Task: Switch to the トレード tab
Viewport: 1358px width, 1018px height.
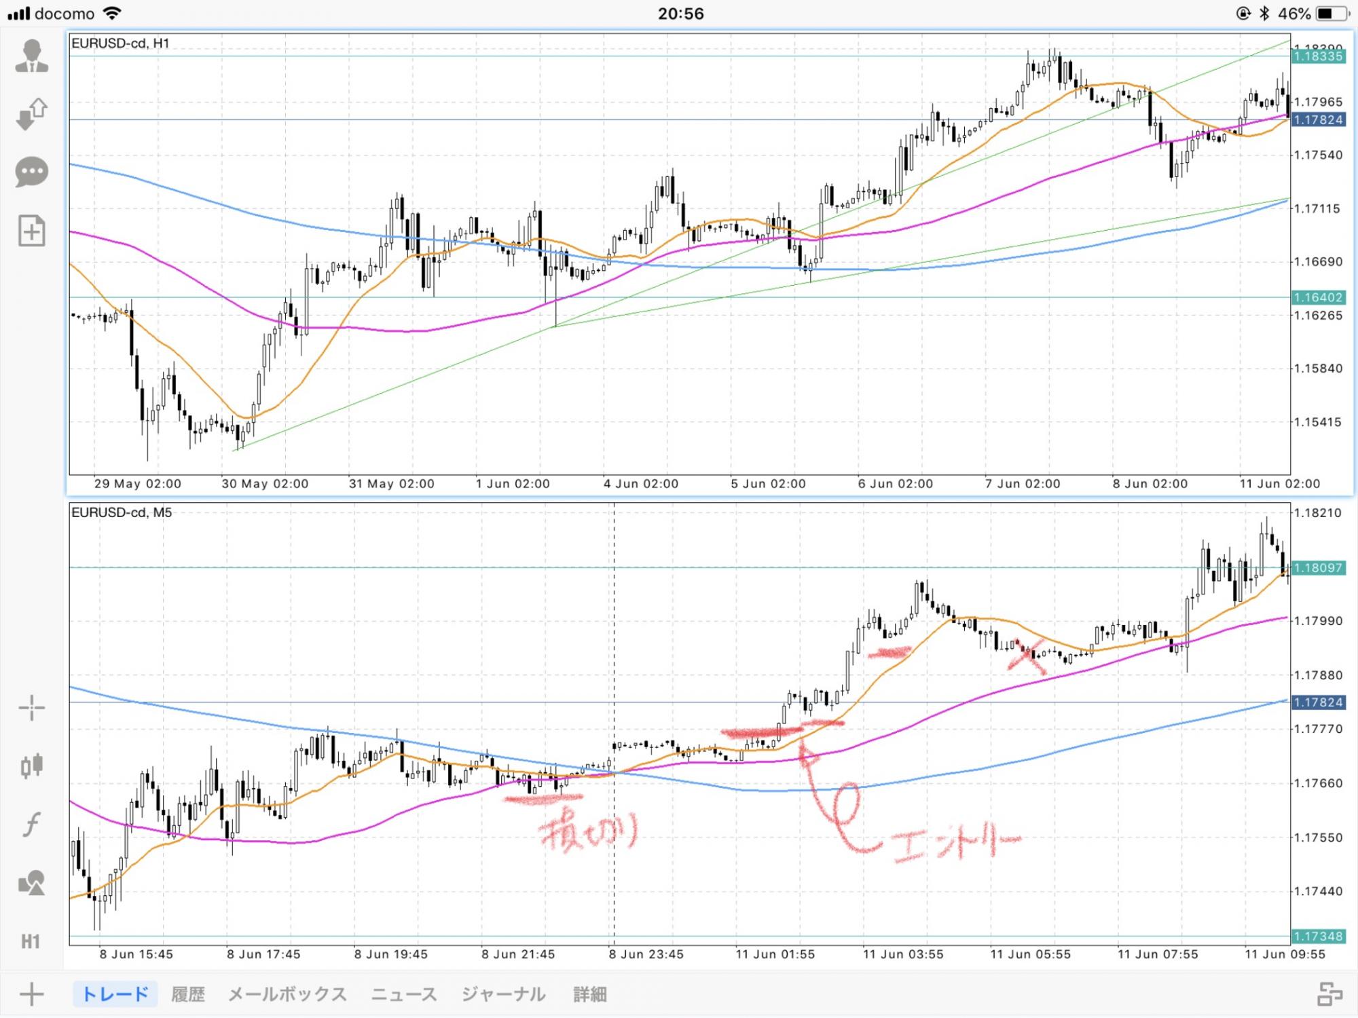Action: pos(115,994)
